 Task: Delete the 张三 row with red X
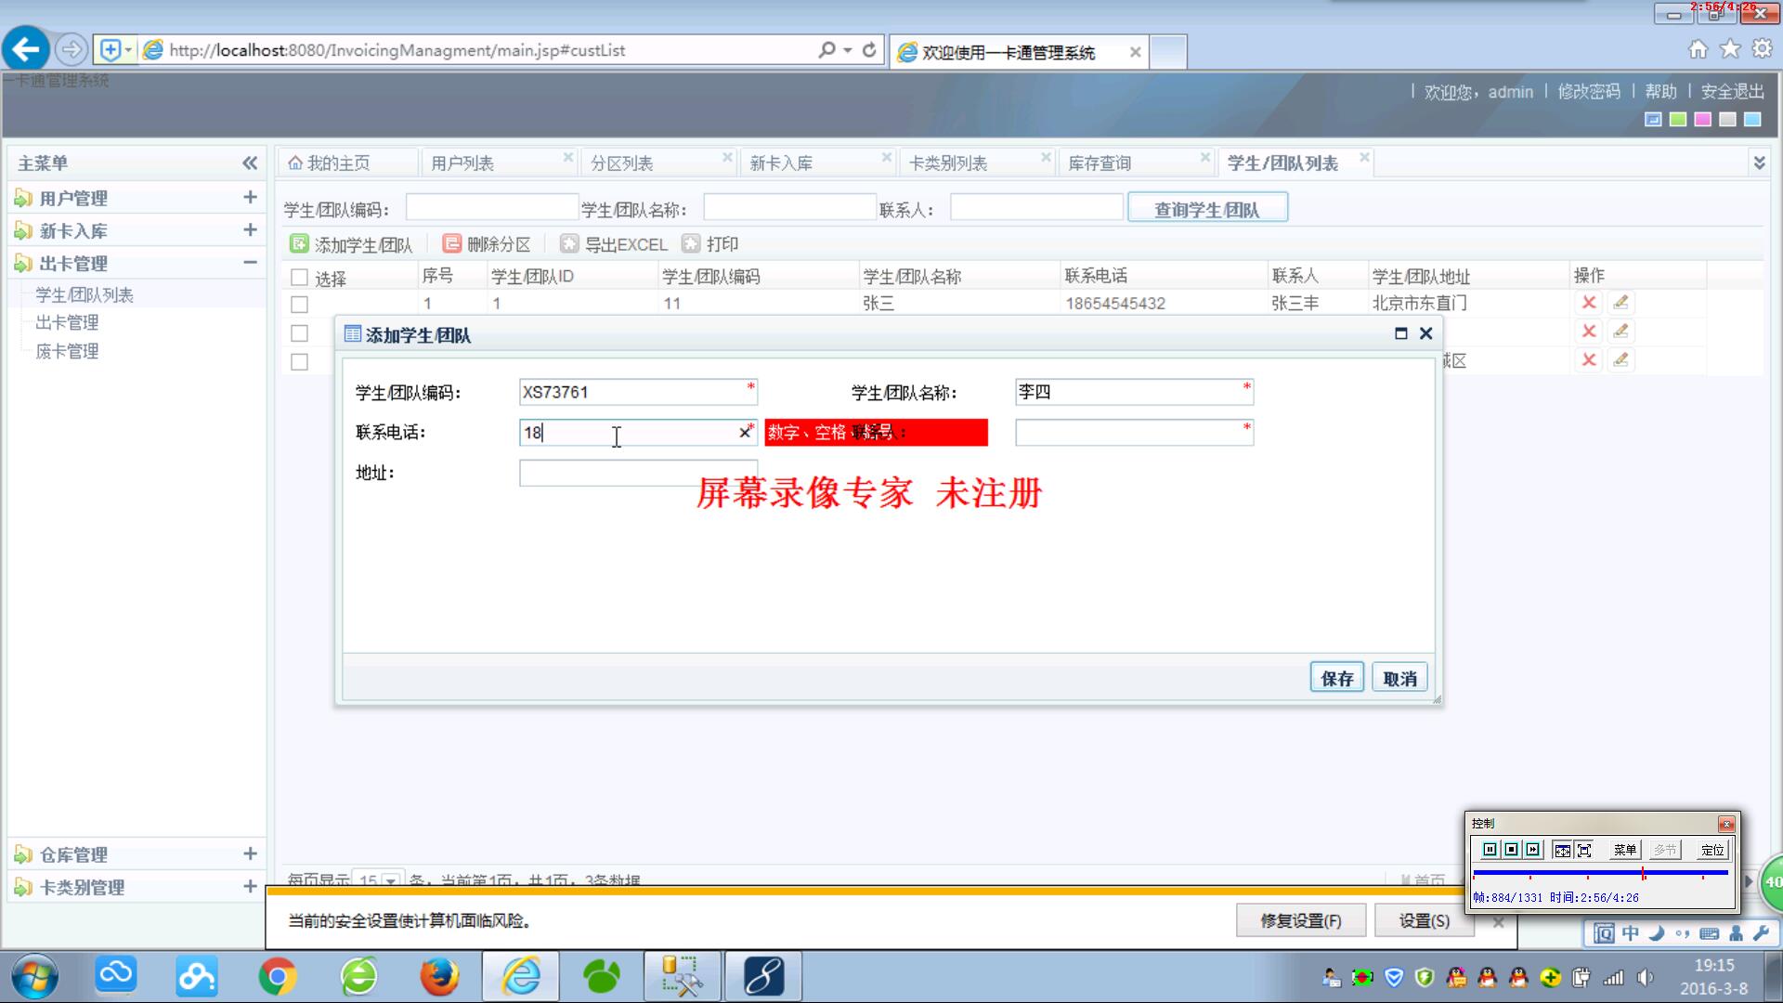pos(1589,303)
